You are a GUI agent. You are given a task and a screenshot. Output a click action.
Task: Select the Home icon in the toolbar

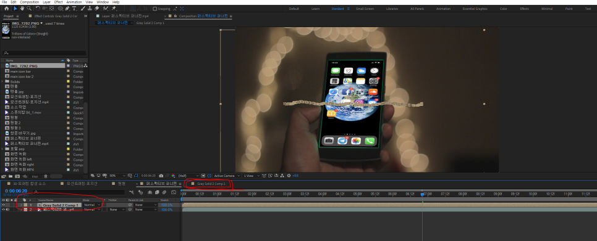(x=6, y=9)
